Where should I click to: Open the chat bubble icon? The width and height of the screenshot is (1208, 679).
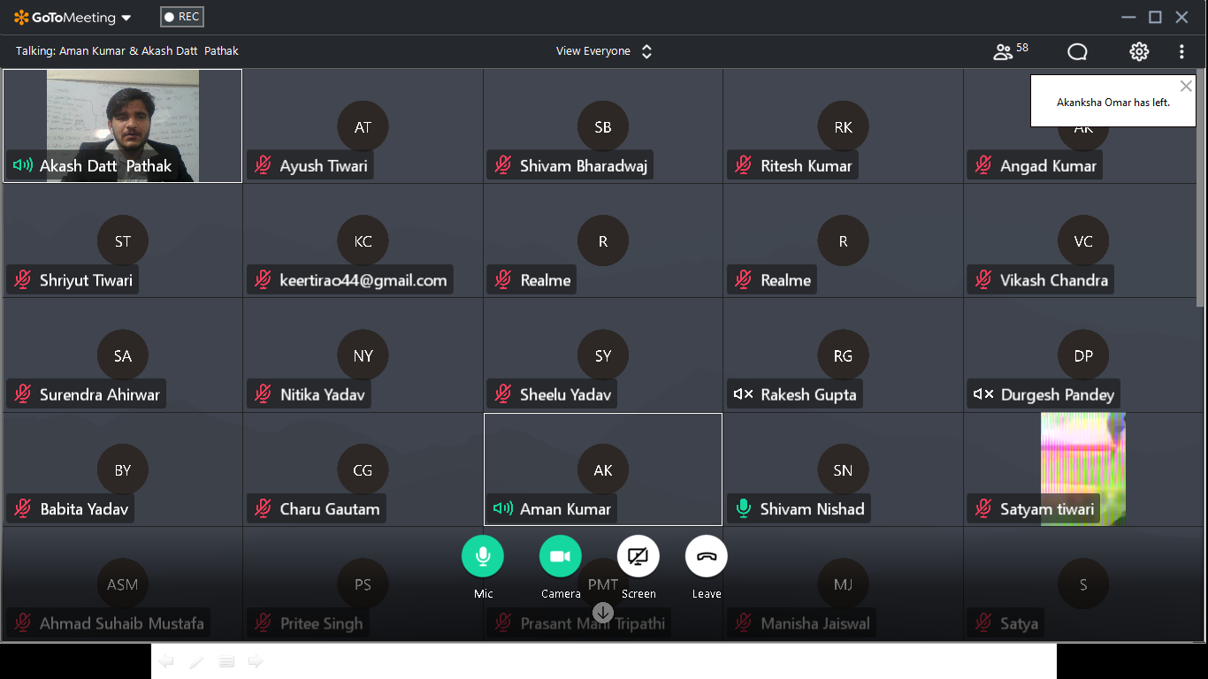pyautogui.click(x=1077, y=52)
